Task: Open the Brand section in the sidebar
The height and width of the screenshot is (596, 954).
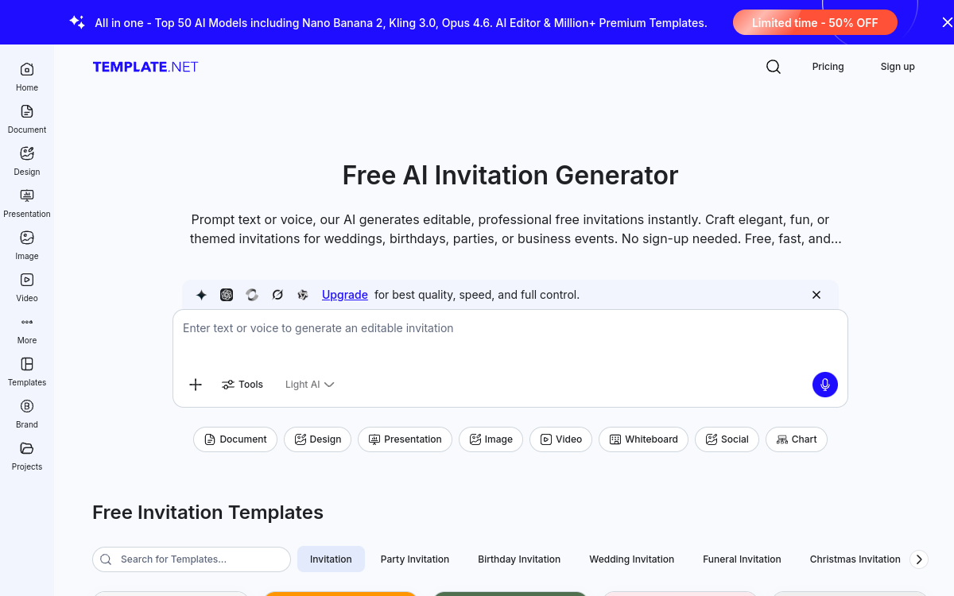Action: coord(26,413)
